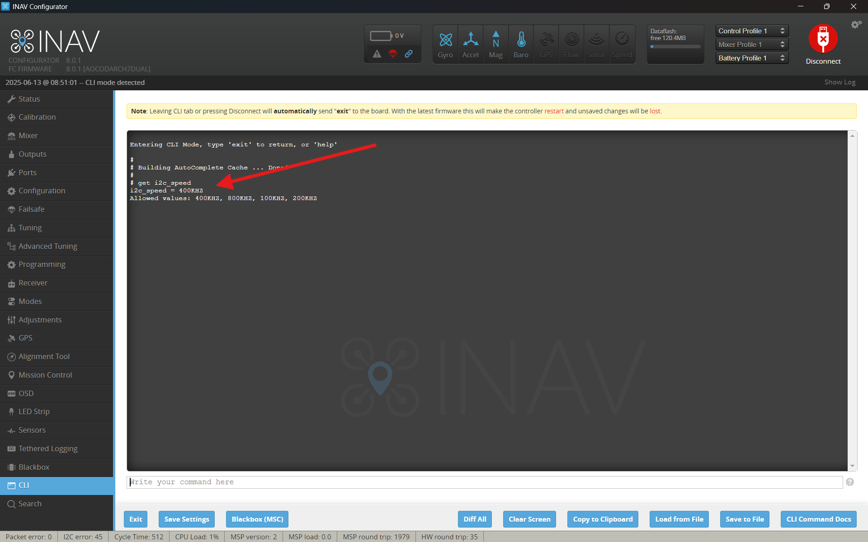Click the Diff All button
Screen dimensions: 868x542
475,519
